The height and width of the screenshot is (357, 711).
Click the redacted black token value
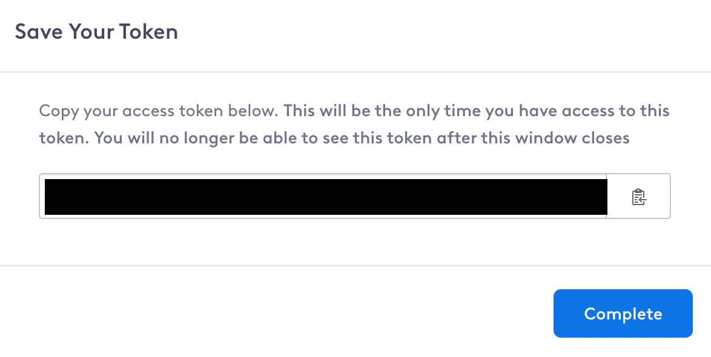(x=326, y=197)
